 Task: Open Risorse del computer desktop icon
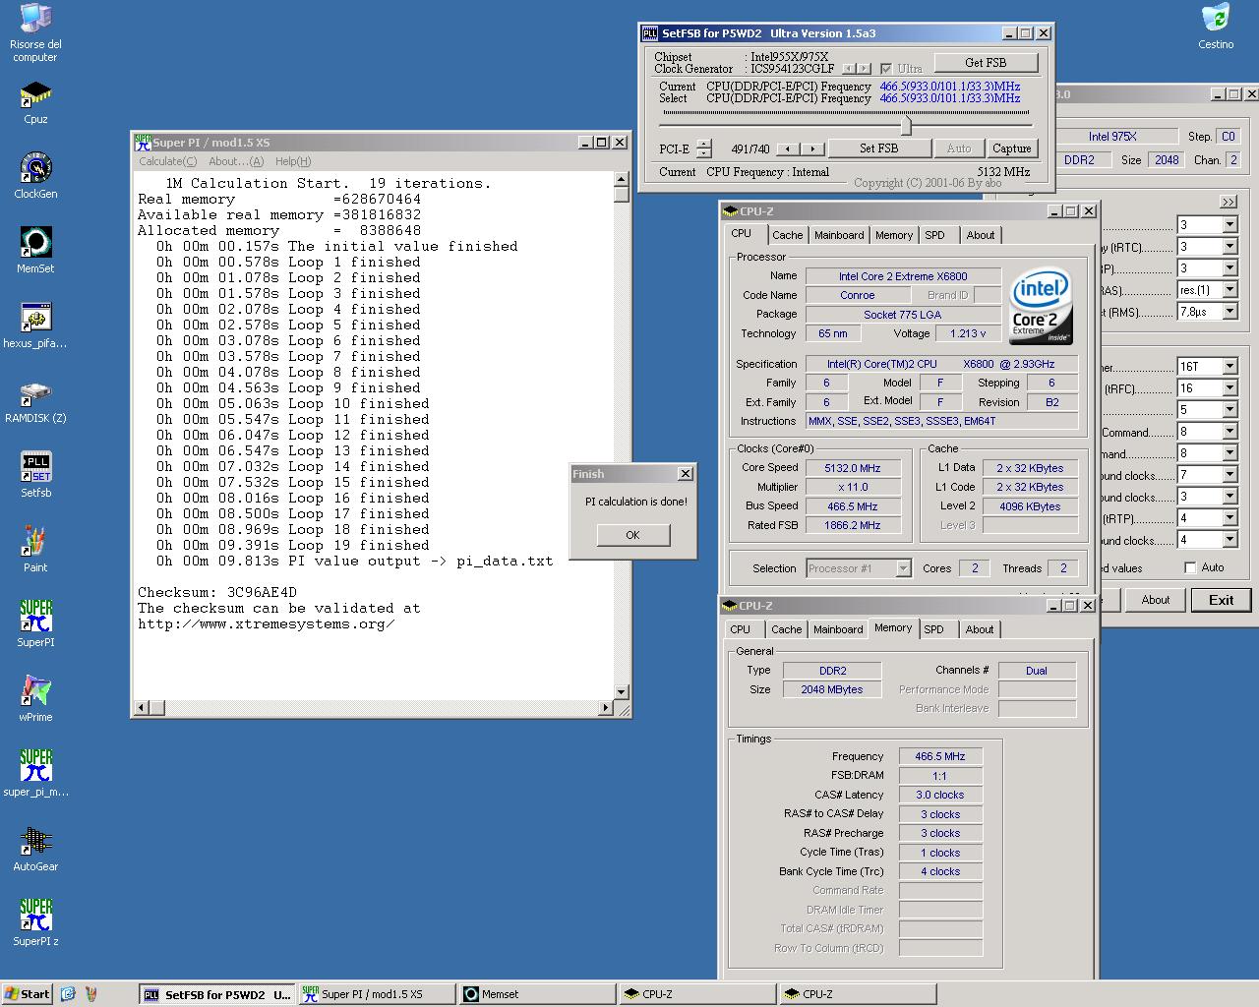35,32
